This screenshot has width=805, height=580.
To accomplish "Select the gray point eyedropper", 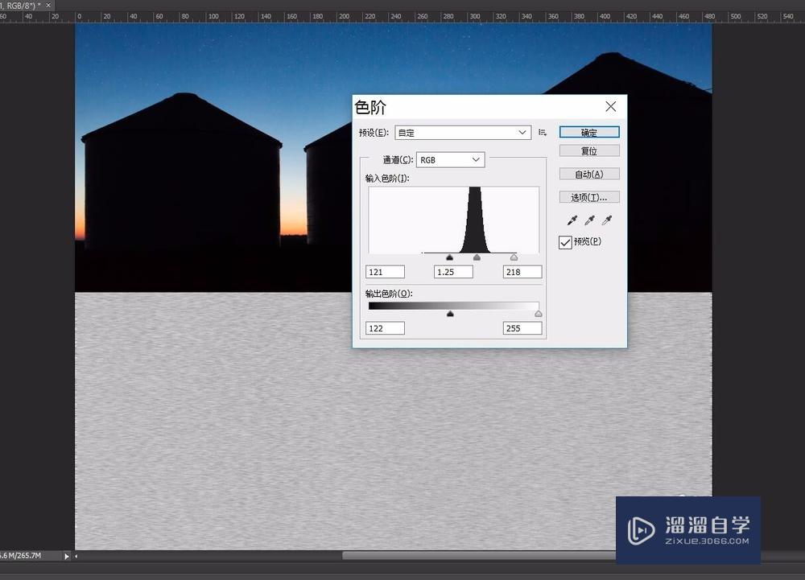I will pos(589,220).
